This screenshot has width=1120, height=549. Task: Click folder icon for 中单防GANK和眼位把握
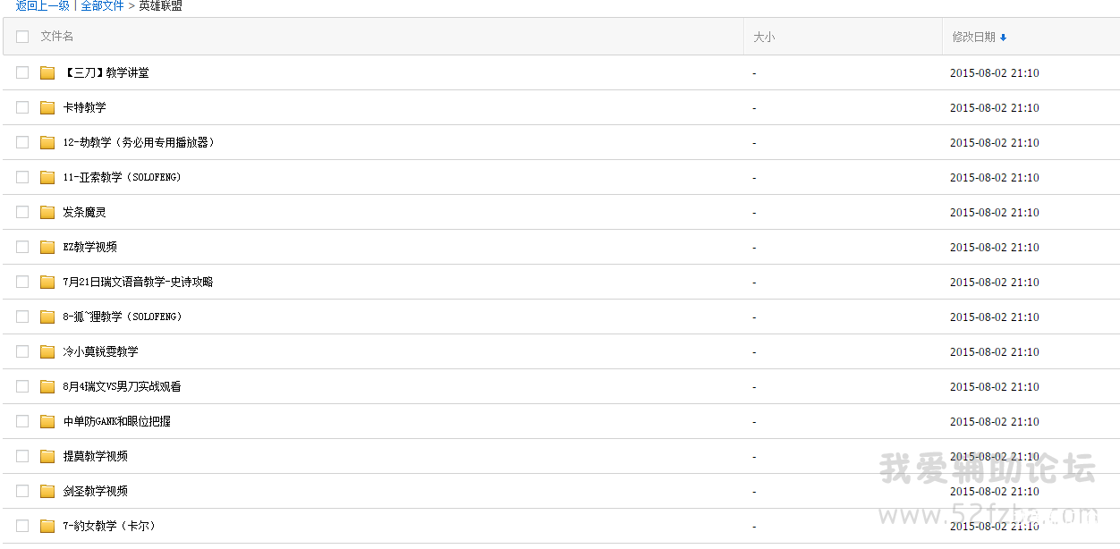coord(47,421)
